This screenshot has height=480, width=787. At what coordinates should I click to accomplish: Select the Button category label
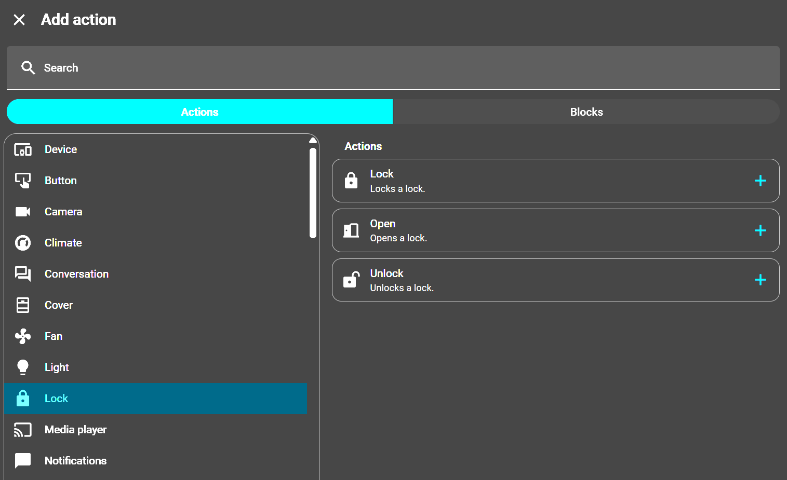(x=61, y=181)
